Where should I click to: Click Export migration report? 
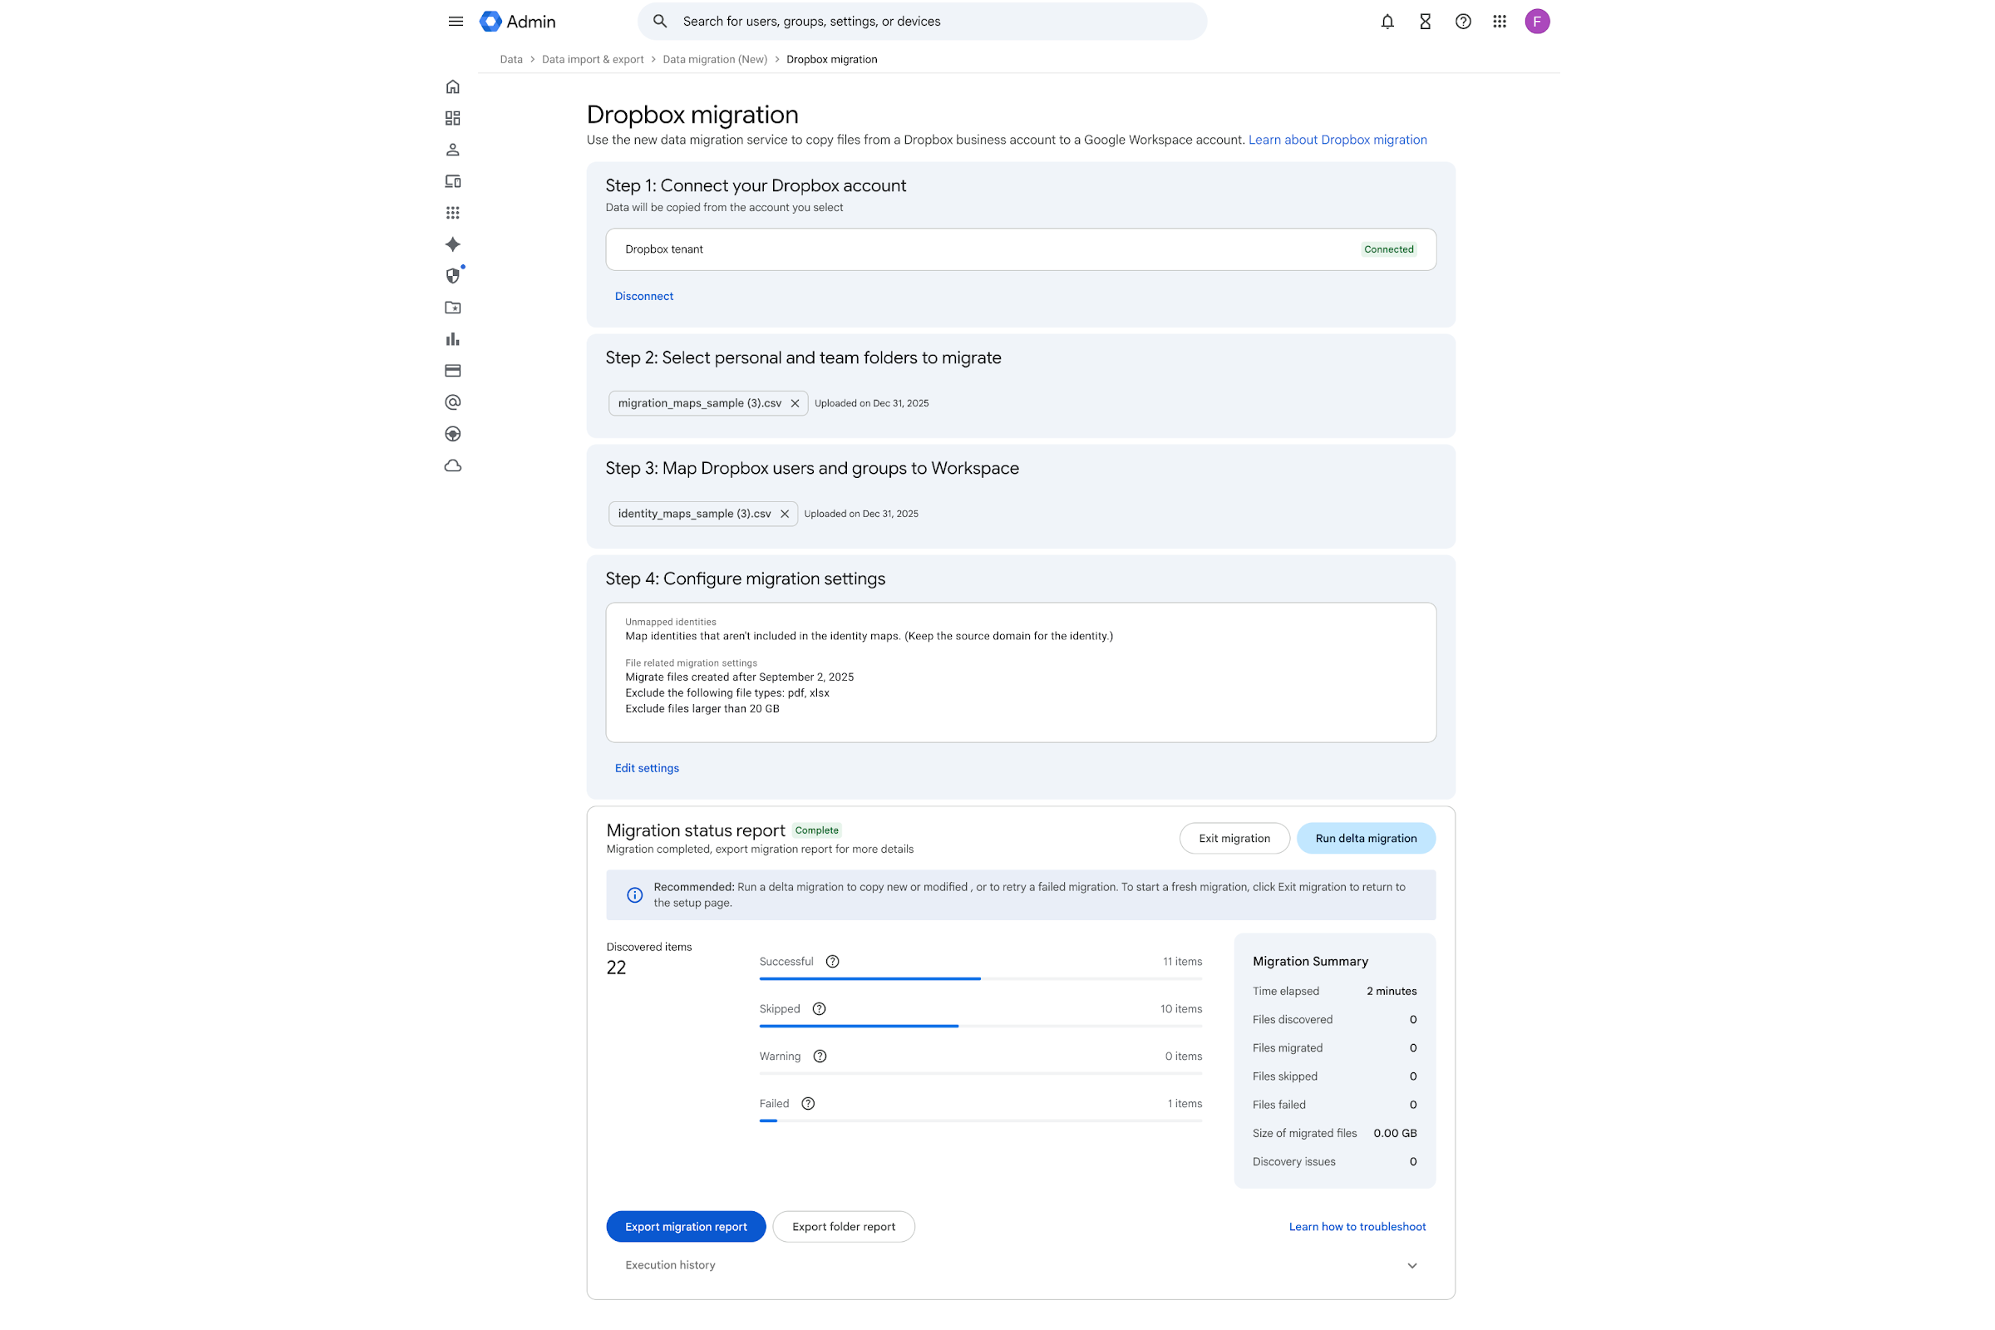(x=685, y=1225)
